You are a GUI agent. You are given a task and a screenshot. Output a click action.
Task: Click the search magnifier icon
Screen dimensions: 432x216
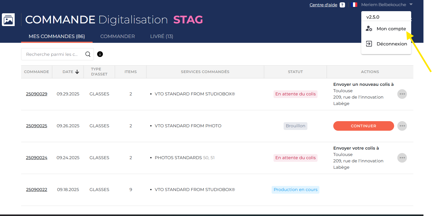click(x=88, y=54)
